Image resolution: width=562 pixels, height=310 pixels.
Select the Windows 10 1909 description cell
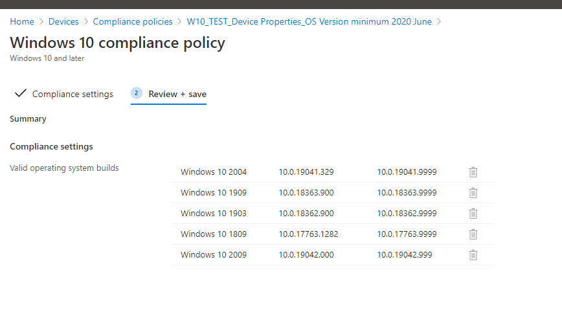click(x=214, y=193)
